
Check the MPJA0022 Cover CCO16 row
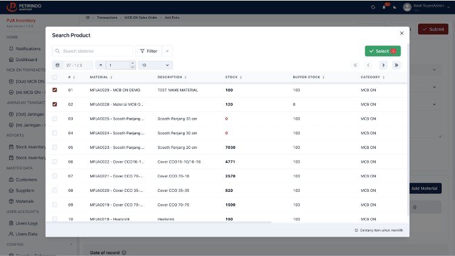(x=55, y=162)
